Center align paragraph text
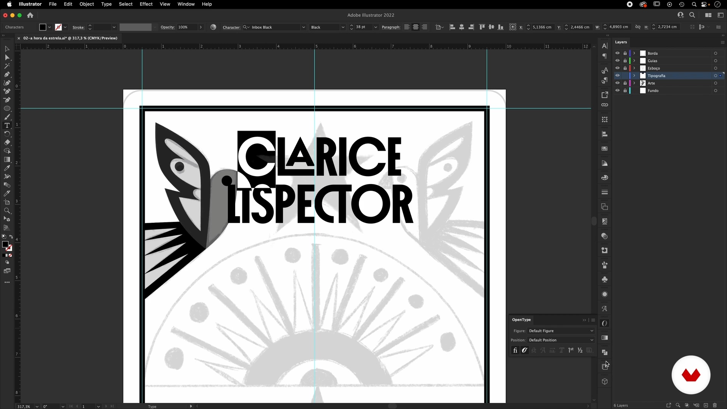The height and width of the screenshot is (409, 727). point(415,27)
